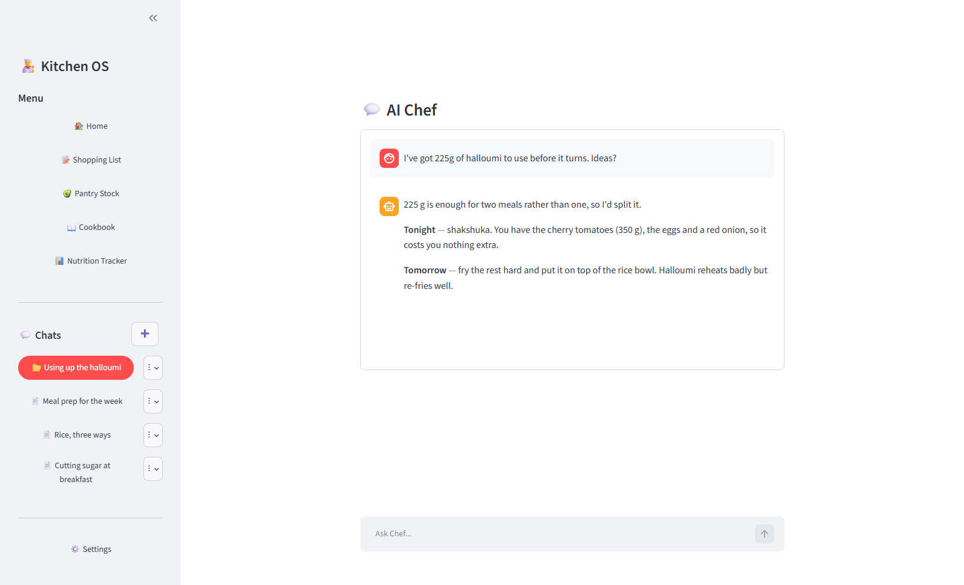The image size is (964, 585).
Task: Expand options for Meal prep for the week
Action: coord(153,401)
